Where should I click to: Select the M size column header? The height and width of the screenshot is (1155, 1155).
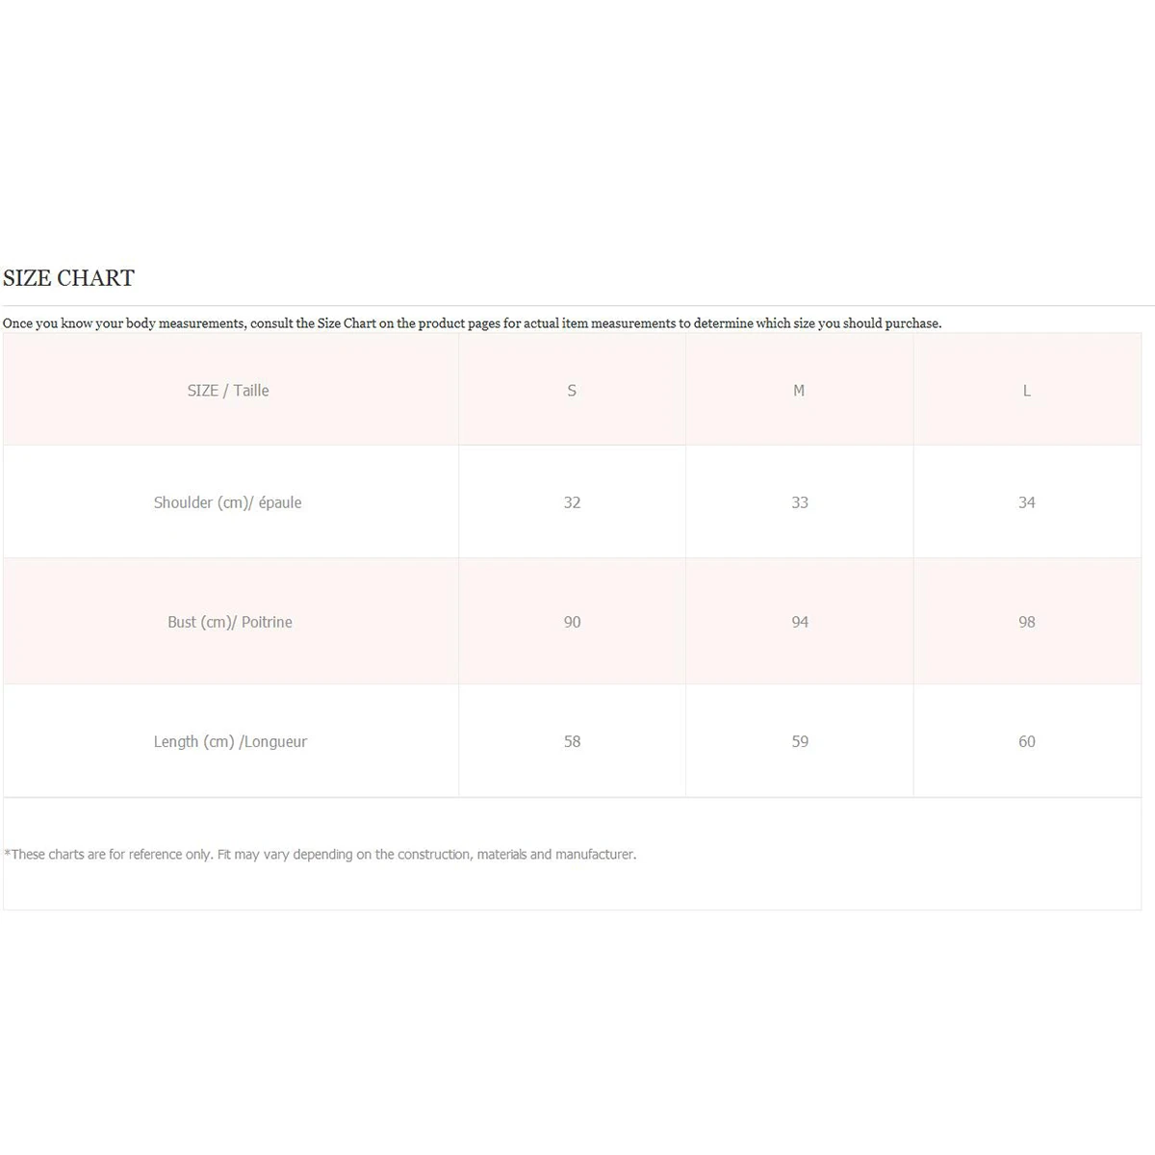(x=799, y=391)
